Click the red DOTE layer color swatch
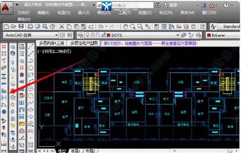This screenshot has width=241, height=153. pyautogui.click(x=108, y=35)
